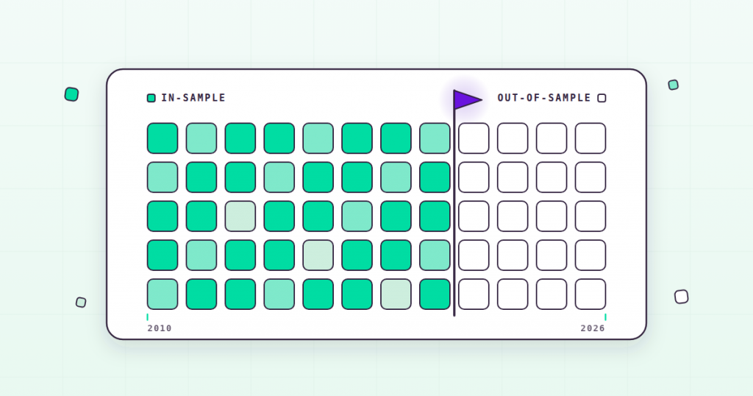Screen dimensions: 753x396
Task: Click the empty OUT-OF-SAMPLE legend square
Action: 602,98
